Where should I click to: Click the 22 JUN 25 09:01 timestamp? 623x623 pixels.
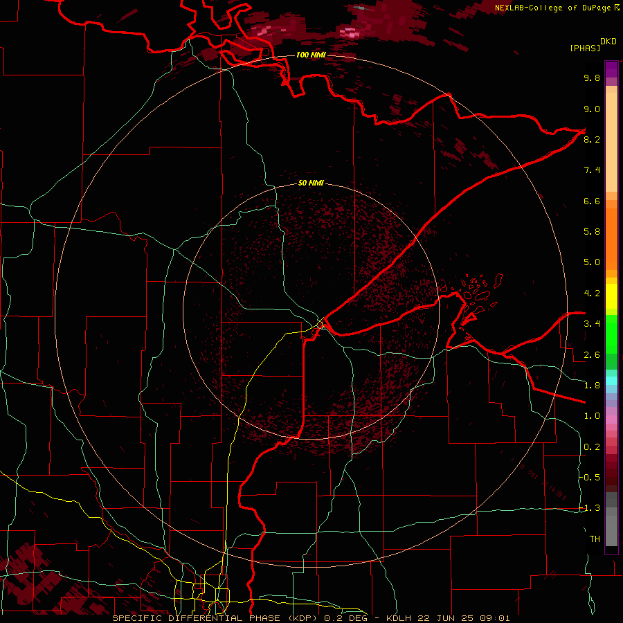click(464, 618)
